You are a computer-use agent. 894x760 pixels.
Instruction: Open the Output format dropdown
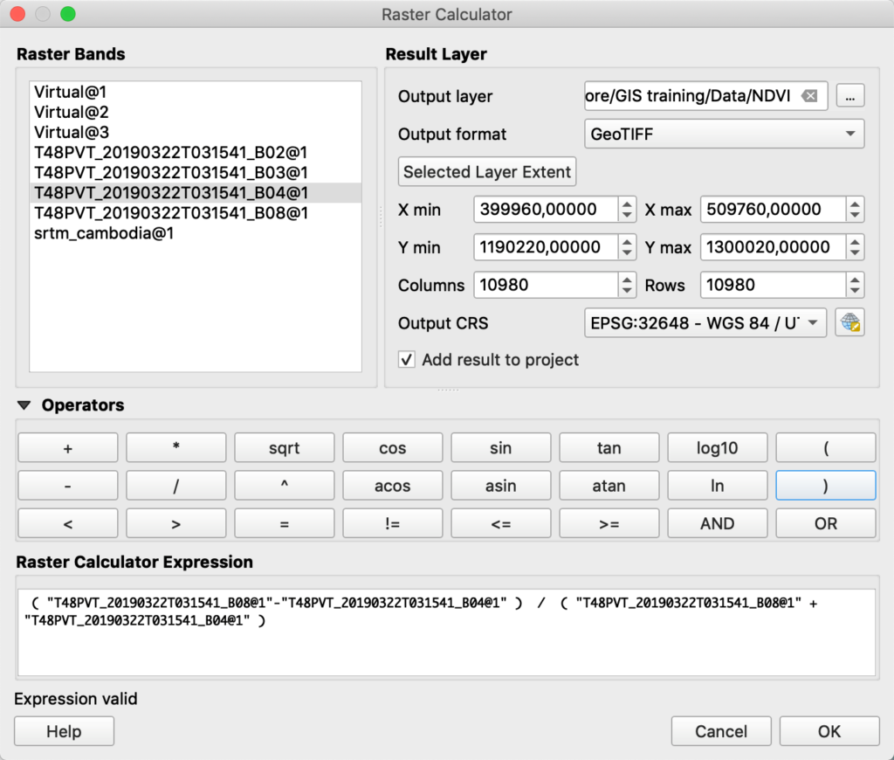(724, 134)
